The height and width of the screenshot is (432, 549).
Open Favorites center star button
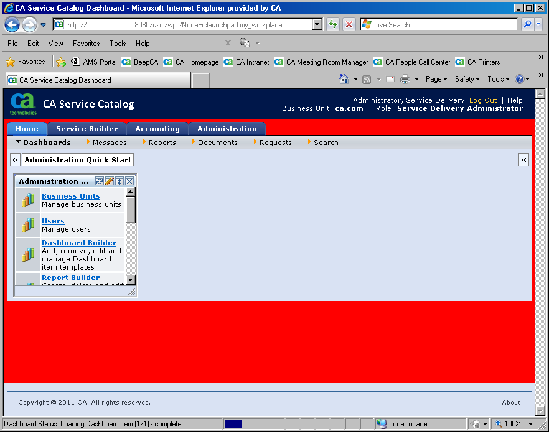[26, 62]
